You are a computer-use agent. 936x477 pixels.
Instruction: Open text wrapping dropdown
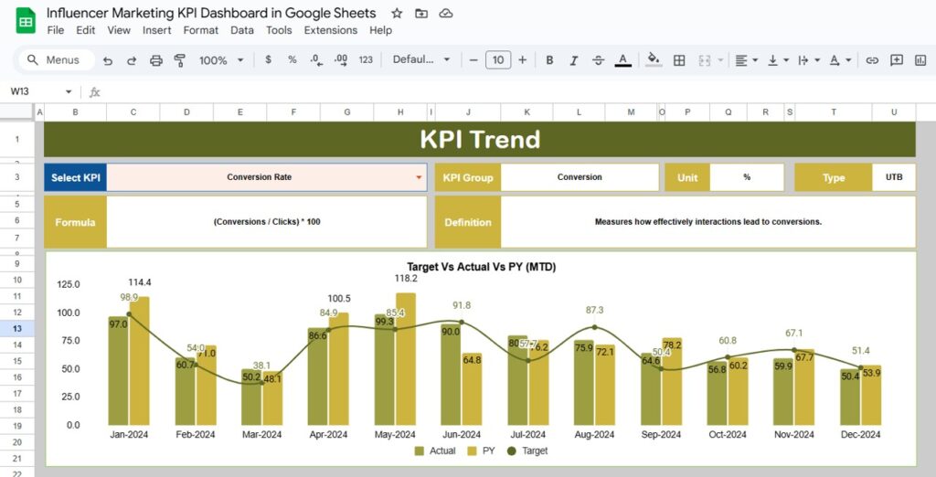pos(809,59)
